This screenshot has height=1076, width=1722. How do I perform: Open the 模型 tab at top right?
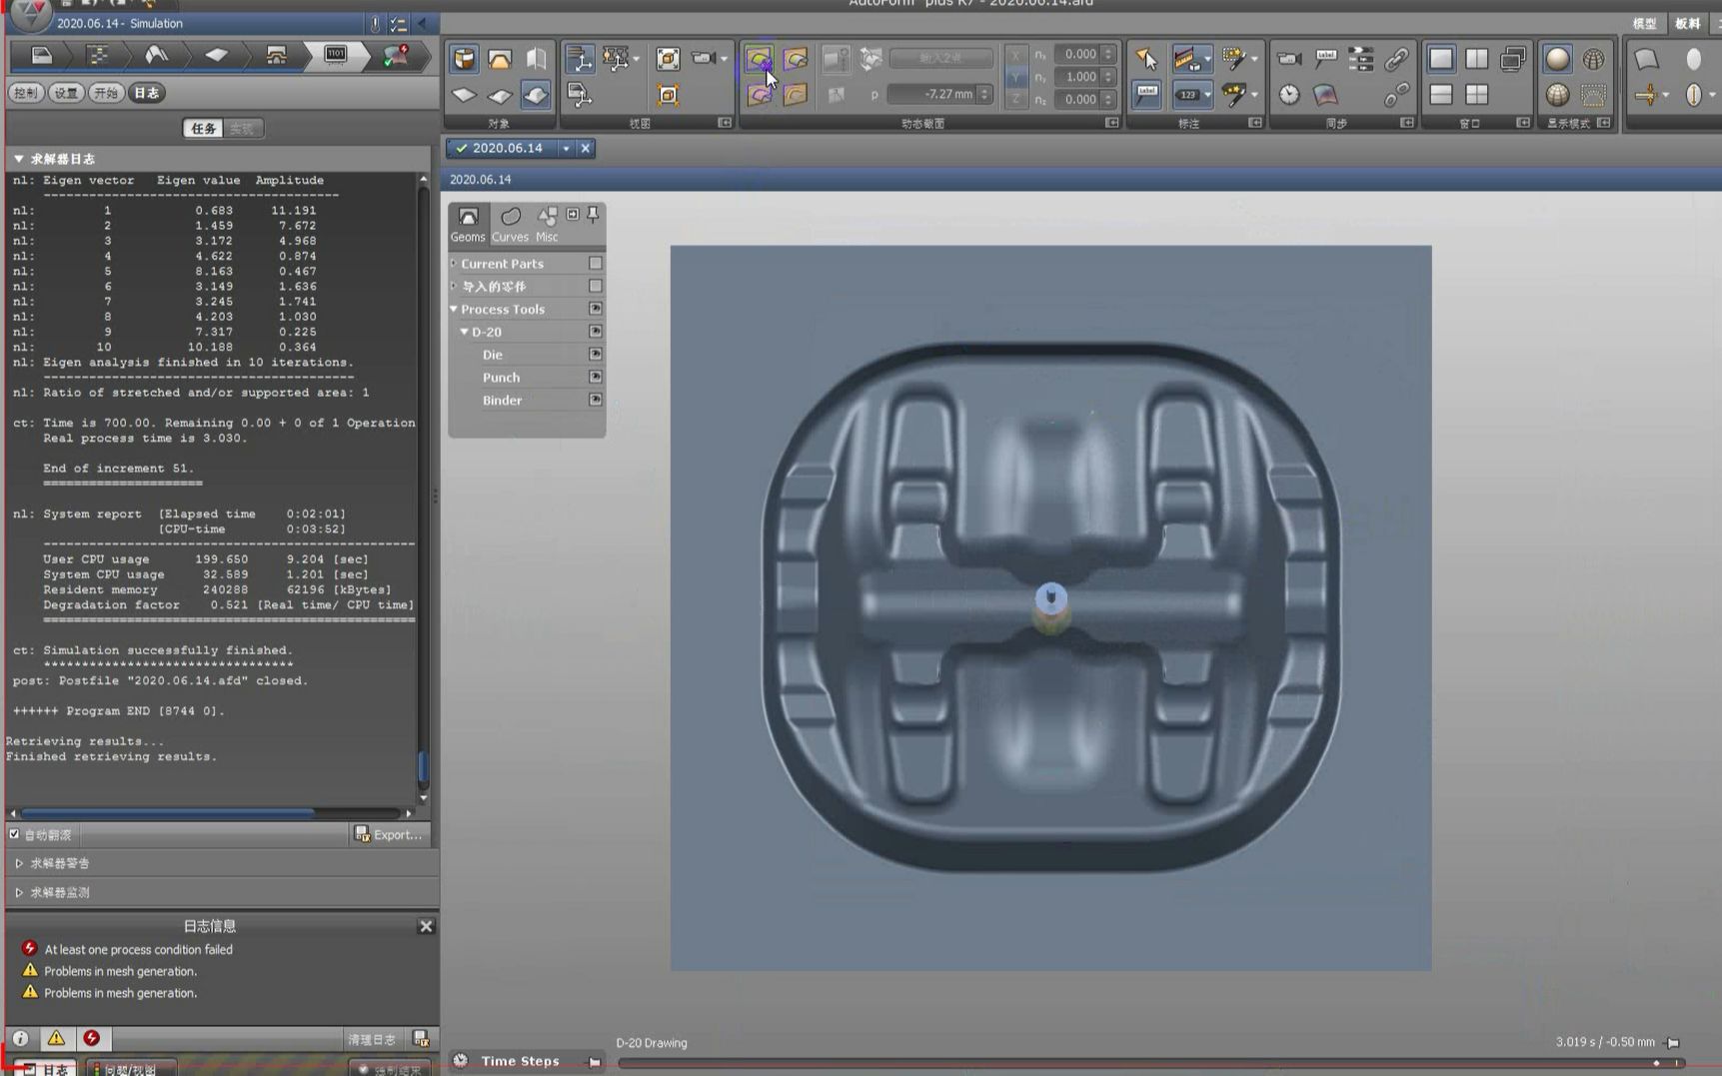[x=1644, y=23]
